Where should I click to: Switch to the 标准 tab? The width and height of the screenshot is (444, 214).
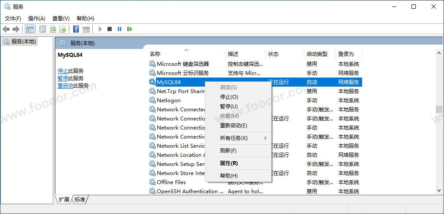(x=80, y=200)
